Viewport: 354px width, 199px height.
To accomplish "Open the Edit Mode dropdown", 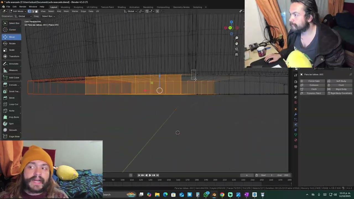I will pyautogui.click(x=18, y=11).
